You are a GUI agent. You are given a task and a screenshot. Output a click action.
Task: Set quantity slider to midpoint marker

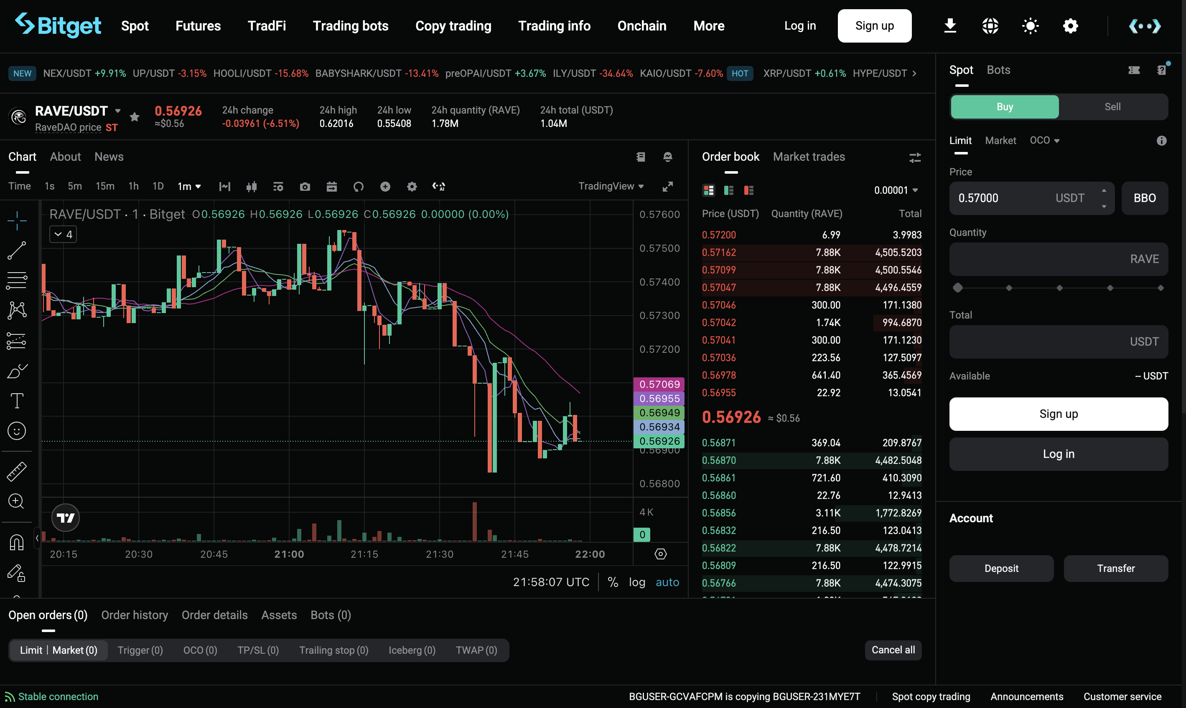(1059, 288)
